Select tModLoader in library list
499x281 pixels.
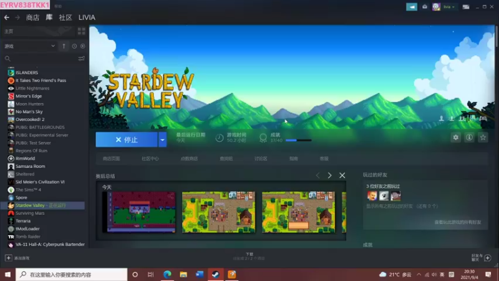point(27,229)
